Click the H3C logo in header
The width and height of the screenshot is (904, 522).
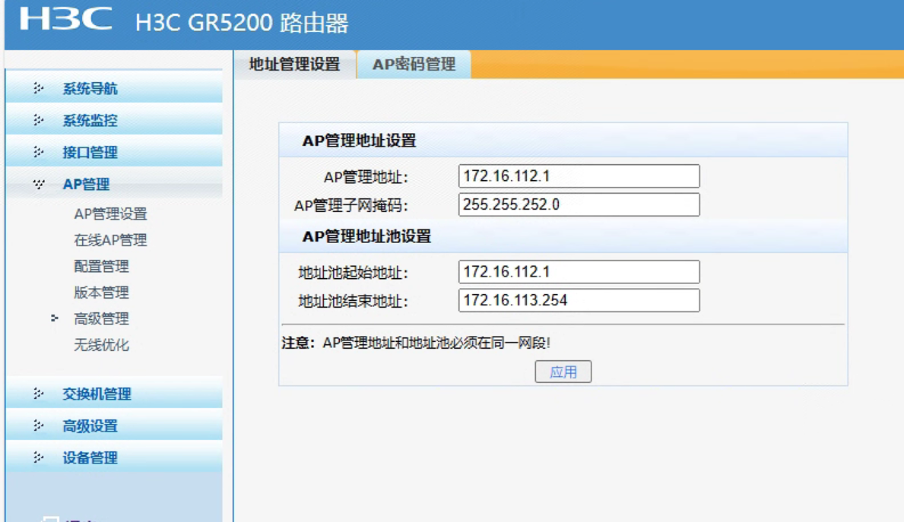[65, 19]
